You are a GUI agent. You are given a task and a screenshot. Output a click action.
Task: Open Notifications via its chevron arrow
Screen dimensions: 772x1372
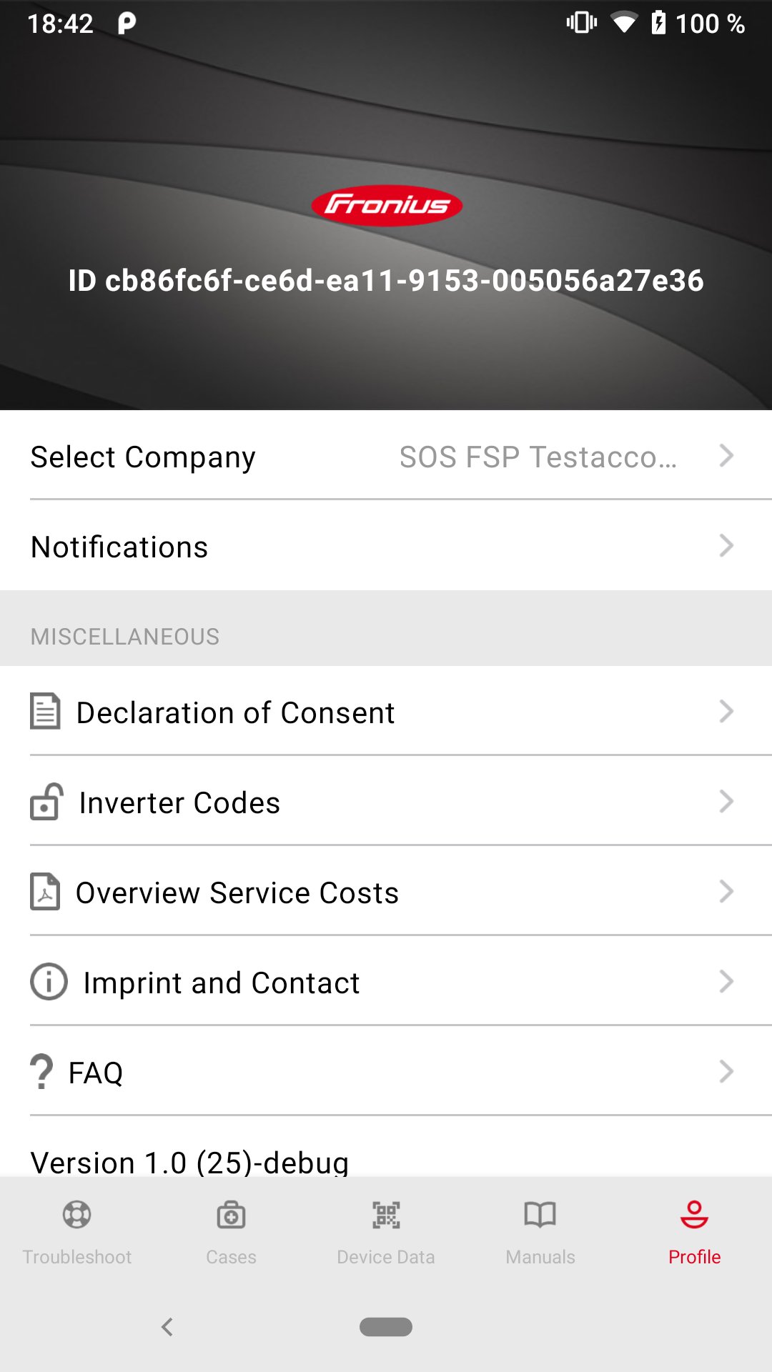tap(726, 546)
